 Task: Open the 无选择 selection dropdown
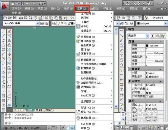pyautogui.click(x=147, y=36)
